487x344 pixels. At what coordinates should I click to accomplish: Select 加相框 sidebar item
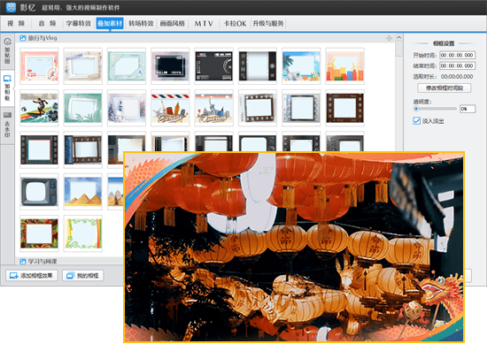(7, 88)
